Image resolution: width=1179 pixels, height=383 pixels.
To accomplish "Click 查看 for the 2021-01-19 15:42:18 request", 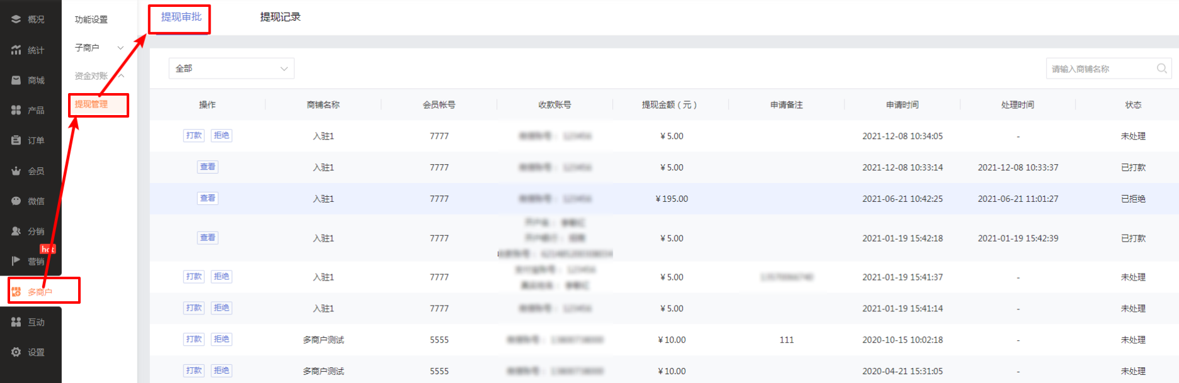I will [207, 238].
